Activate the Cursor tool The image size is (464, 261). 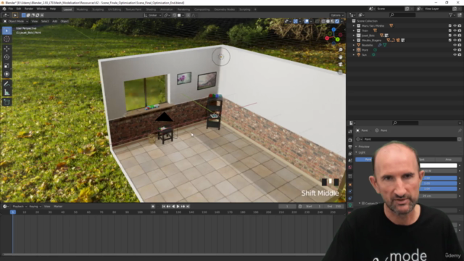[x=7, y=39]
